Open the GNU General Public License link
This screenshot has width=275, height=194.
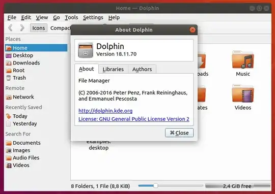(134, 119)
